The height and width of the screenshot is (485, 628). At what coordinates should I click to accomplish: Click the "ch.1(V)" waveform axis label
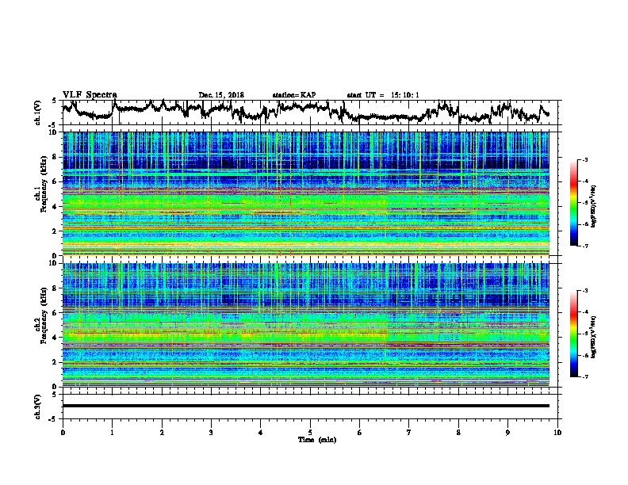pyautogui.click(x=38, y=113)
